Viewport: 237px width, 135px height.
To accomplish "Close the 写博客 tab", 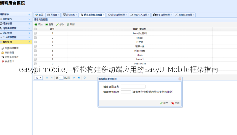I will tap(59, 15).
